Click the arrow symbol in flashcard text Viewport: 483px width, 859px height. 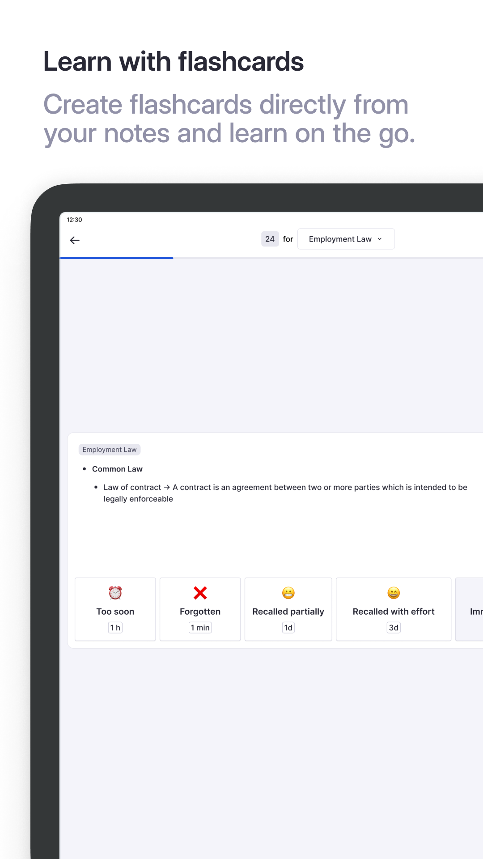click(x=167, y=487)
